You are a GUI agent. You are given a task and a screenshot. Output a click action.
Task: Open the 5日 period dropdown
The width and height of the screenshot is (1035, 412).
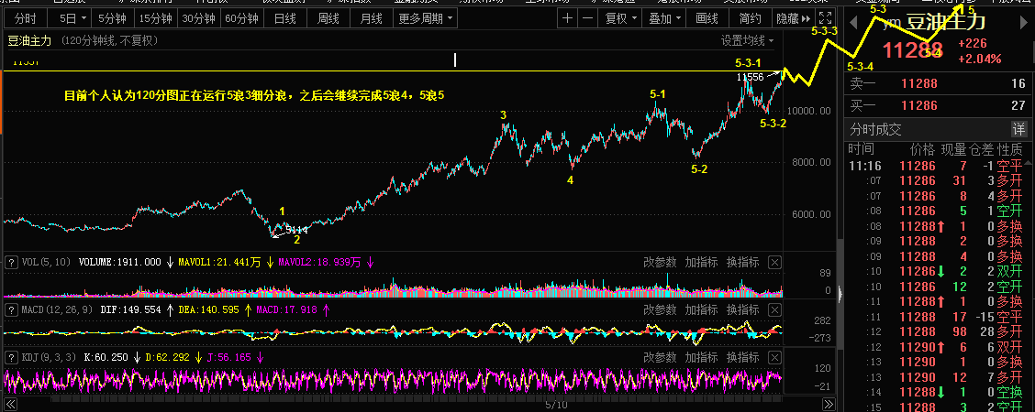72,18
